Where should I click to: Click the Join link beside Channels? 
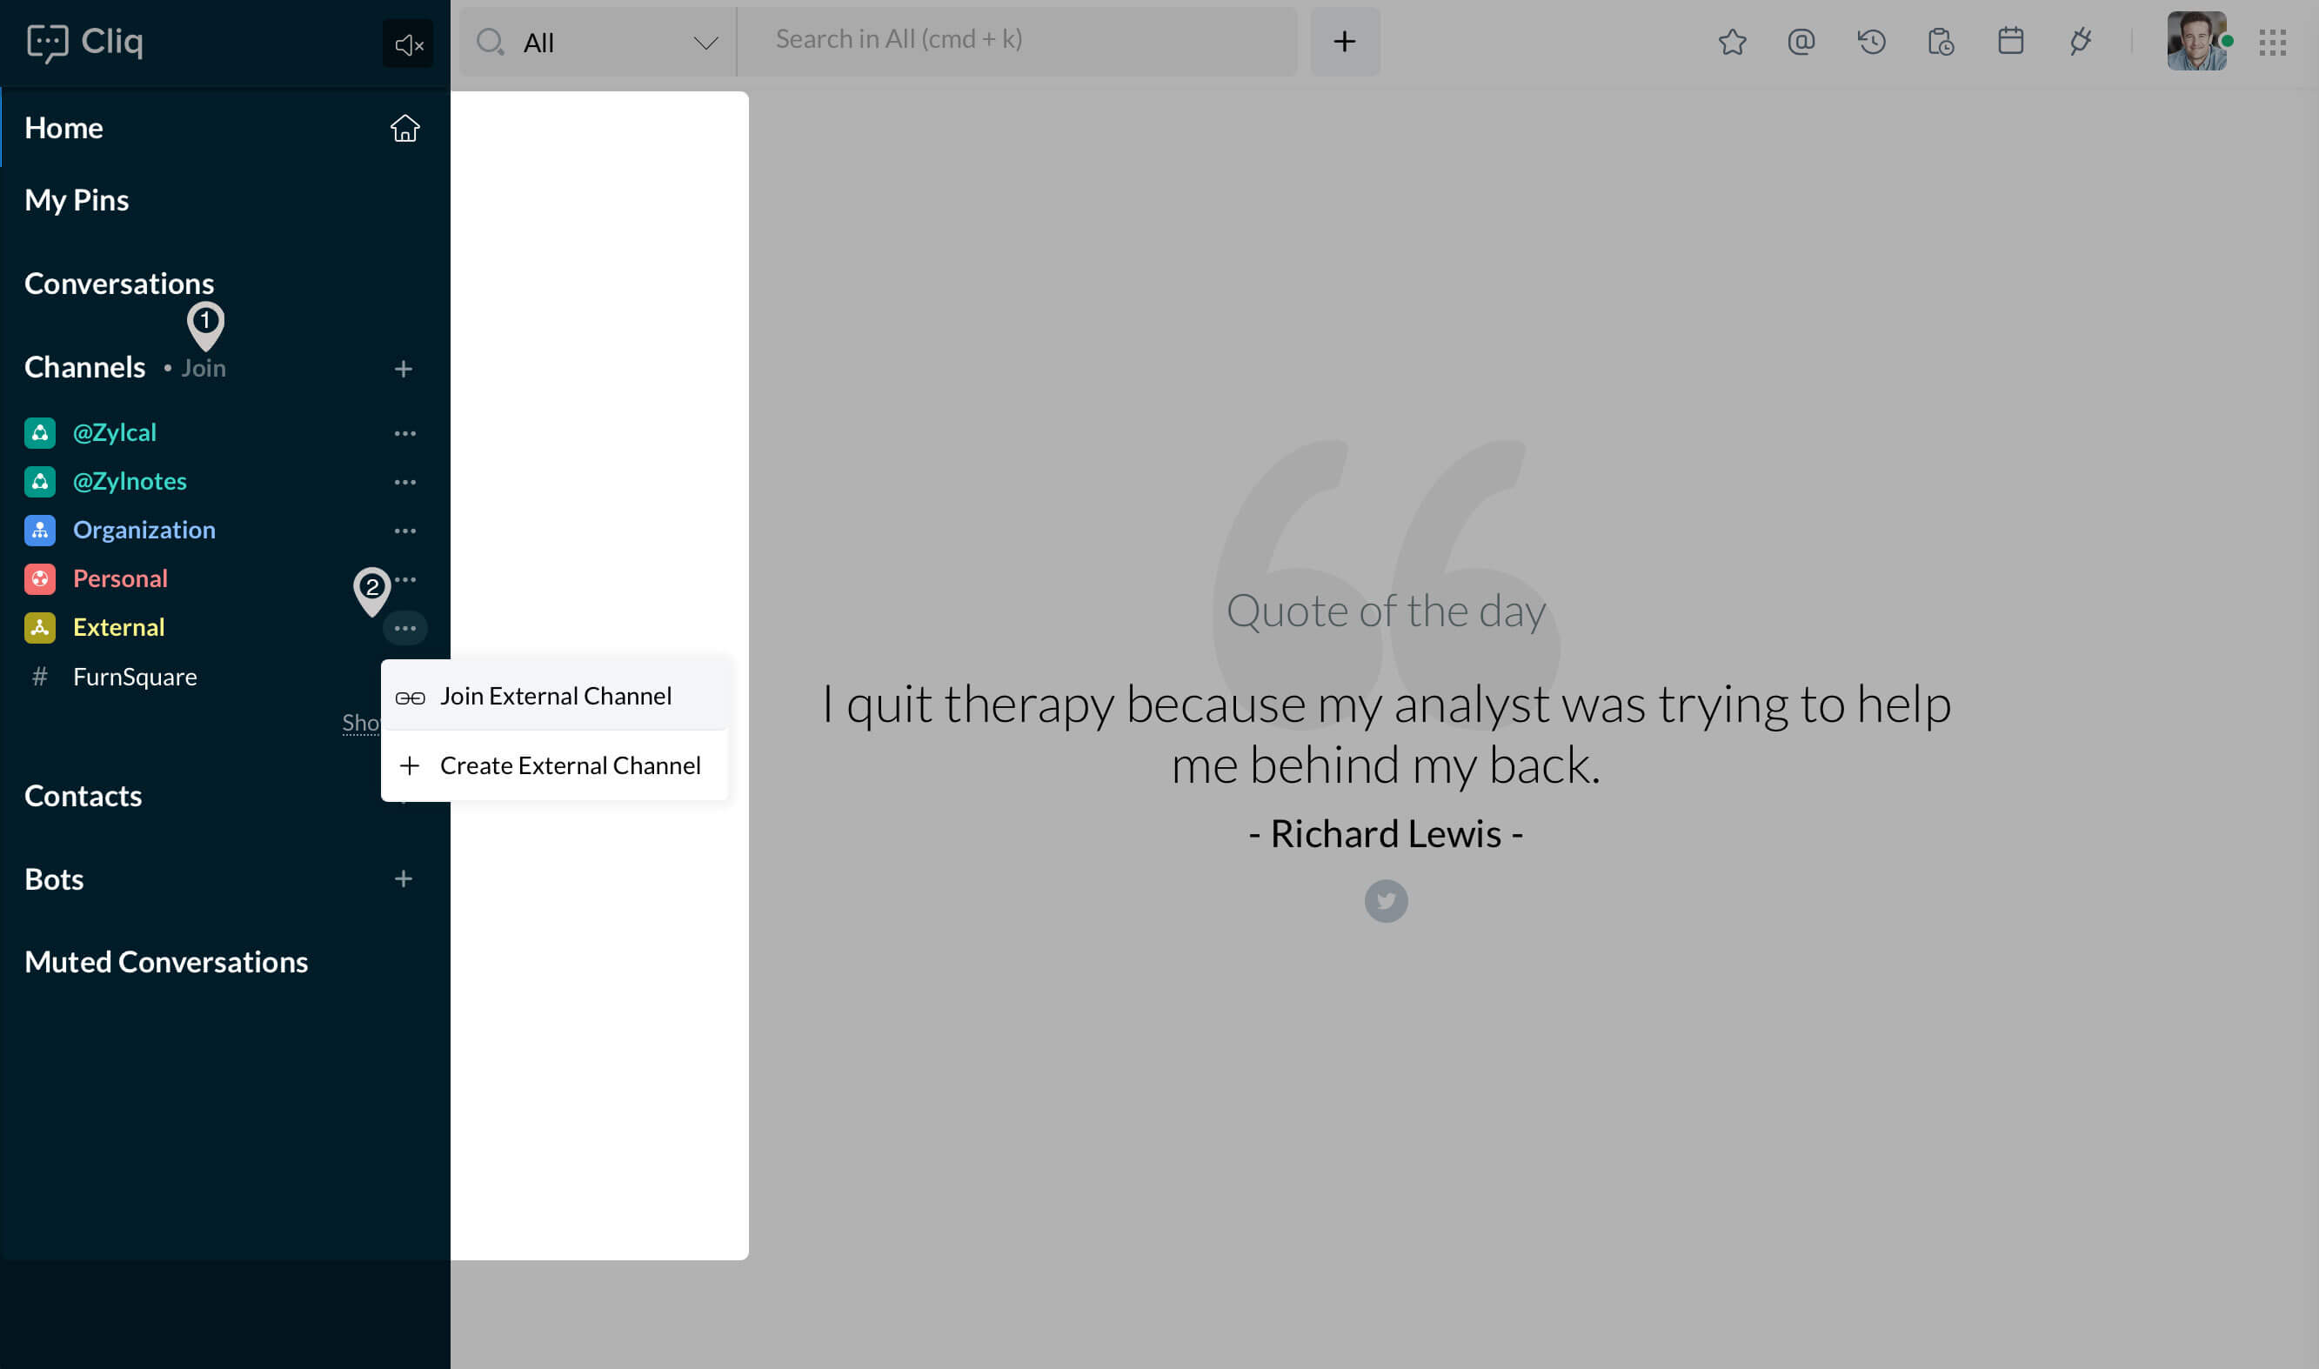tap(203, 368)
